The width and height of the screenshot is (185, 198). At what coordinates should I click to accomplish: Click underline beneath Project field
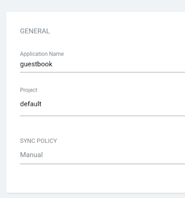click(x=102, y=116)
